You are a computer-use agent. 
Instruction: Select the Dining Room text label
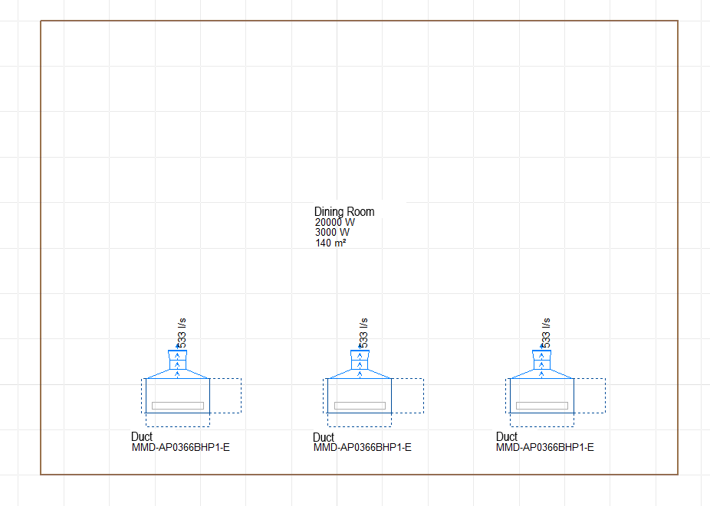pyautogui.click(x=343, y=212)
